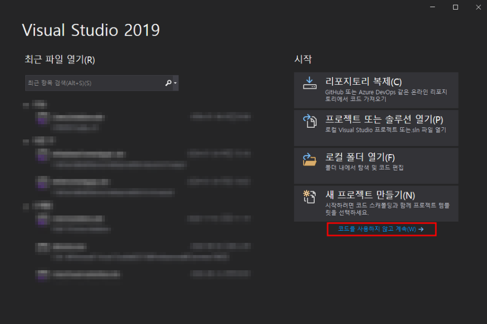This screenshot has width=487, height=324.
Task: Click the 프로젝트 또는 솔루션 열기 icon
Action: pos(310,121)
